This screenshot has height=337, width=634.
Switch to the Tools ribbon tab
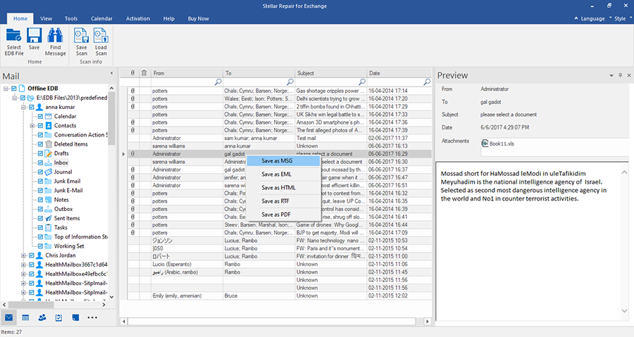[x=71, y=18]
